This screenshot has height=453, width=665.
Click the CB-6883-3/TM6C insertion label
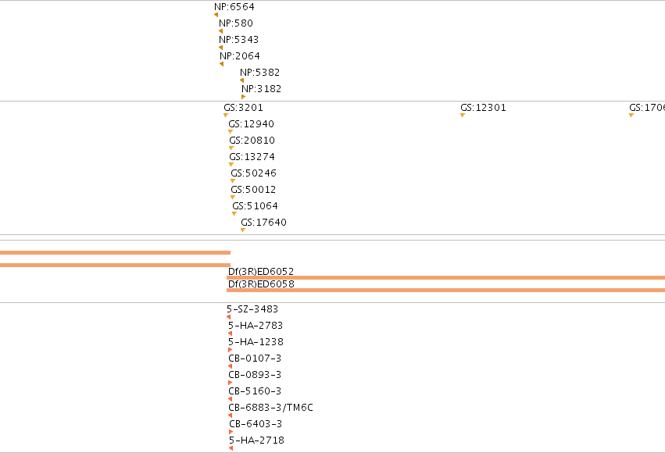(x=270, y=408)
